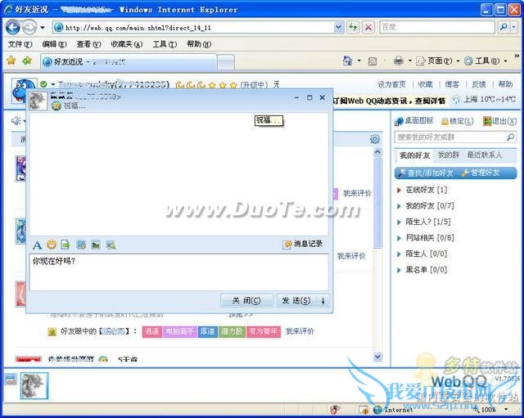The image size is (524, 418).
Task: Open the settings gear above the feed
Action: (x=375, y=139)
